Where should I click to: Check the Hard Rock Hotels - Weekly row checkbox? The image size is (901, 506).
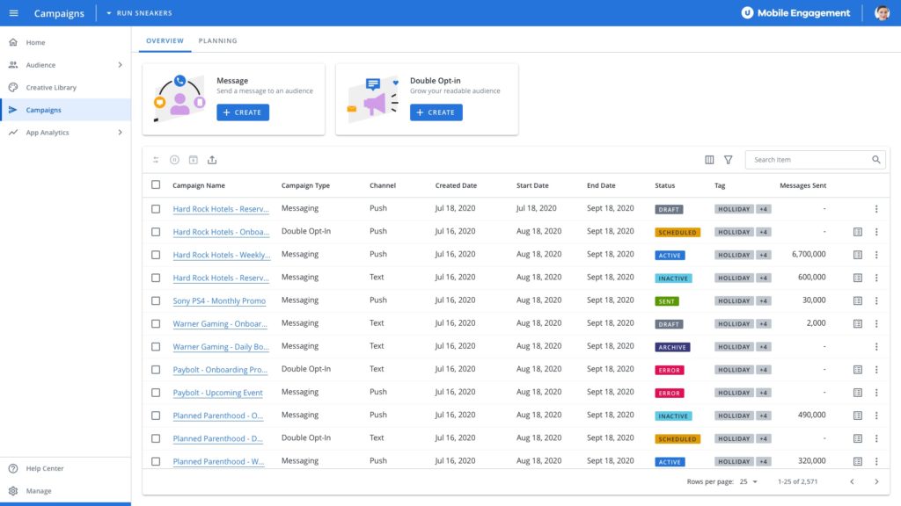point(156,255)
